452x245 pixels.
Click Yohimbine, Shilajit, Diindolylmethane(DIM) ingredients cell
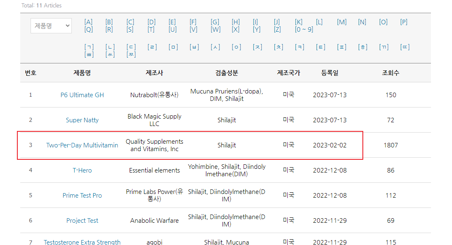pos(227,170)
